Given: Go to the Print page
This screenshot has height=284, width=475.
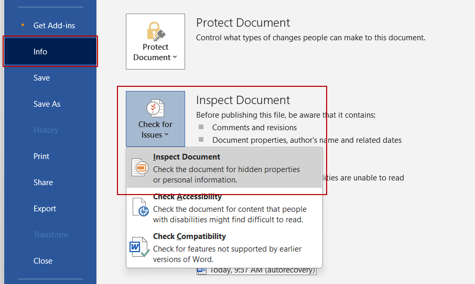Looking at the screenshot, I should coord(41,156).
